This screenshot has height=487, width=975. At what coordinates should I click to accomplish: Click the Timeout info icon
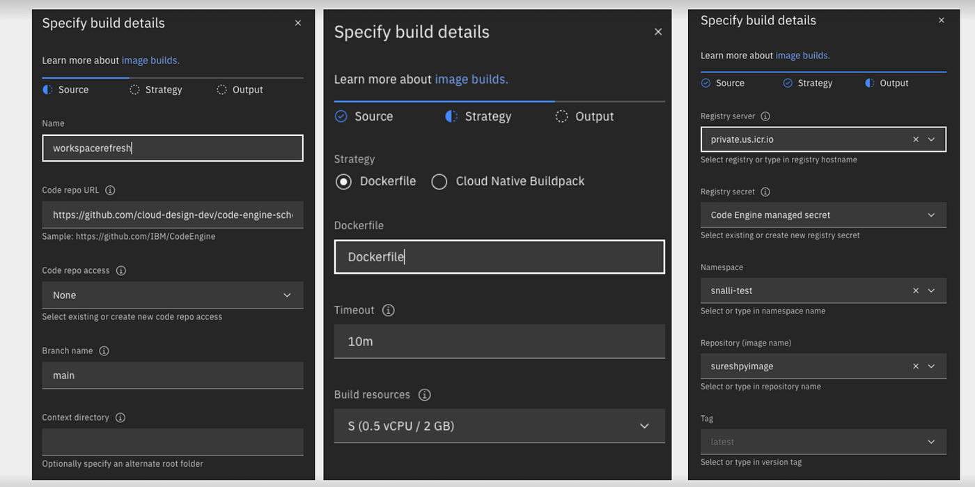pos(389,311)
